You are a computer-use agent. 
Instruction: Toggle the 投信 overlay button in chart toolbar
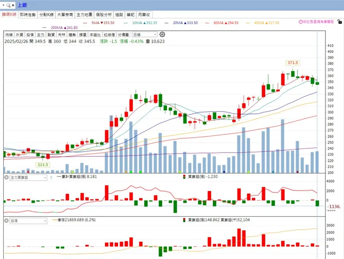click(x=30, y=35)
